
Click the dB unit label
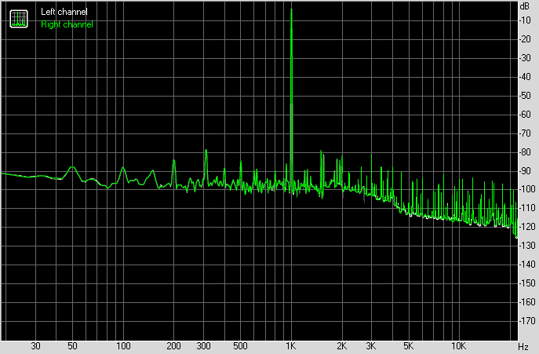pos(525,6)
